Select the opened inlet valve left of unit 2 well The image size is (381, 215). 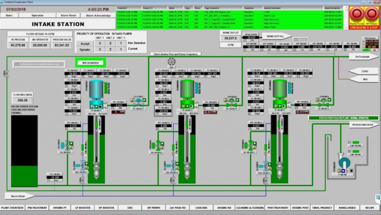tap(158, 145)
